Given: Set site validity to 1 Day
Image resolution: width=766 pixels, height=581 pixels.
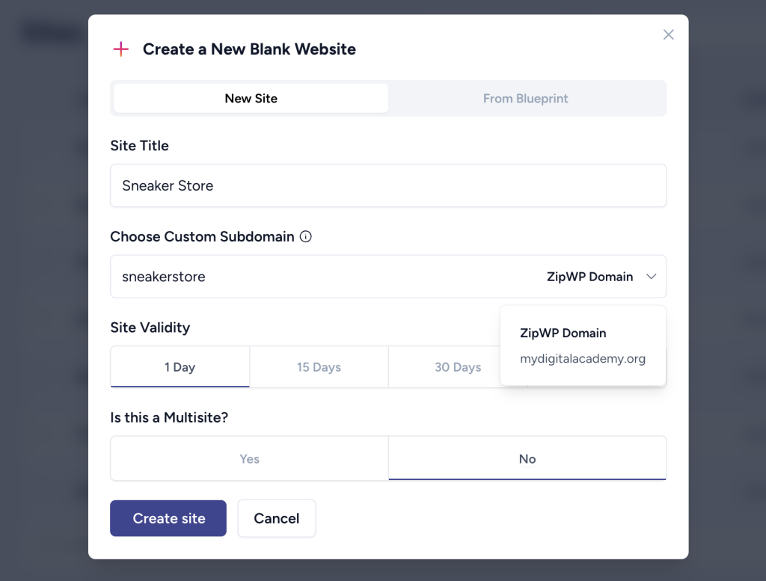Looking at the screenshot, I should (x=180, y=367).
